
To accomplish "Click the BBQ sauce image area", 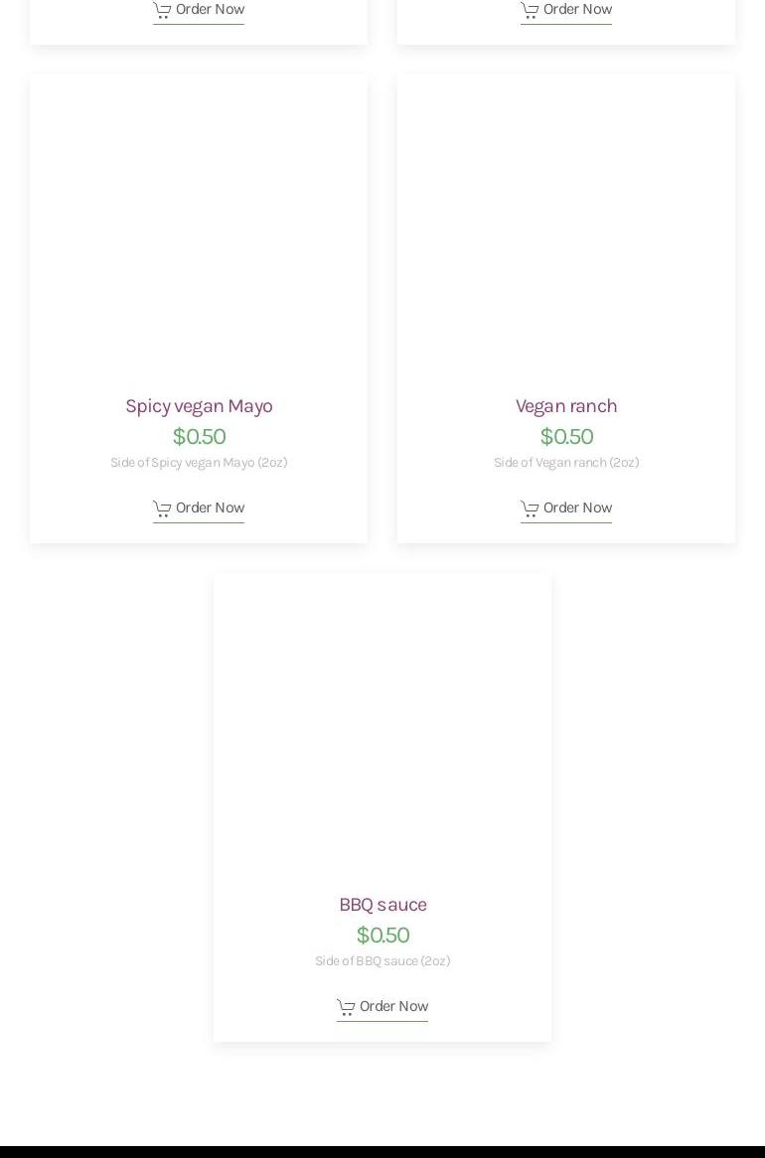I will [x=382, y=727].
